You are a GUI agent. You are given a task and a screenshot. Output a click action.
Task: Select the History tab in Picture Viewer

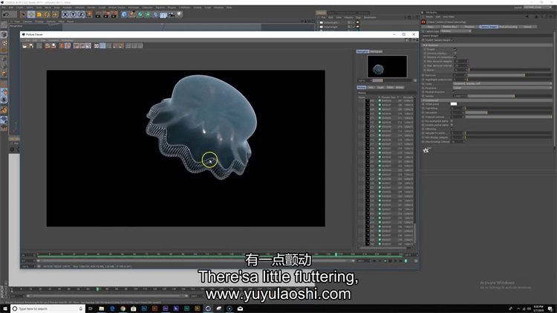click(362, 87)
